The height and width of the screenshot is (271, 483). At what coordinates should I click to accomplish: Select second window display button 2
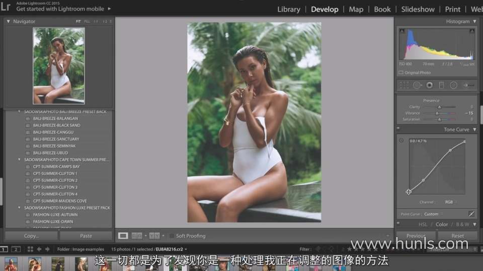click(x=16, y=249)
